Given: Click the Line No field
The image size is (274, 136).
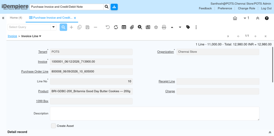Looking at the screenshot, I should tap(91, 81).
